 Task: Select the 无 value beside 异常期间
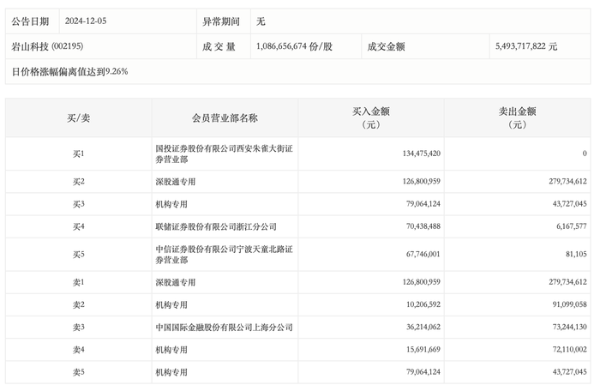pos(261,21)
